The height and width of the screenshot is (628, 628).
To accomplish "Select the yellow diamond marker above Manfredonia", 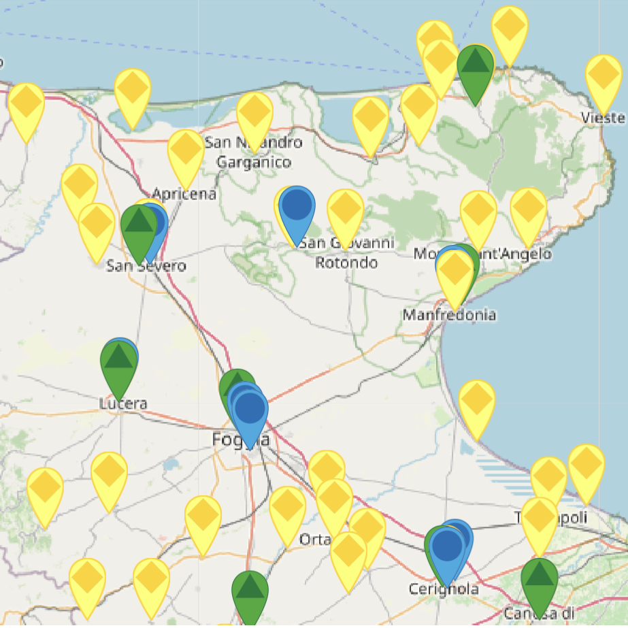I will click(x=455, y=272).
